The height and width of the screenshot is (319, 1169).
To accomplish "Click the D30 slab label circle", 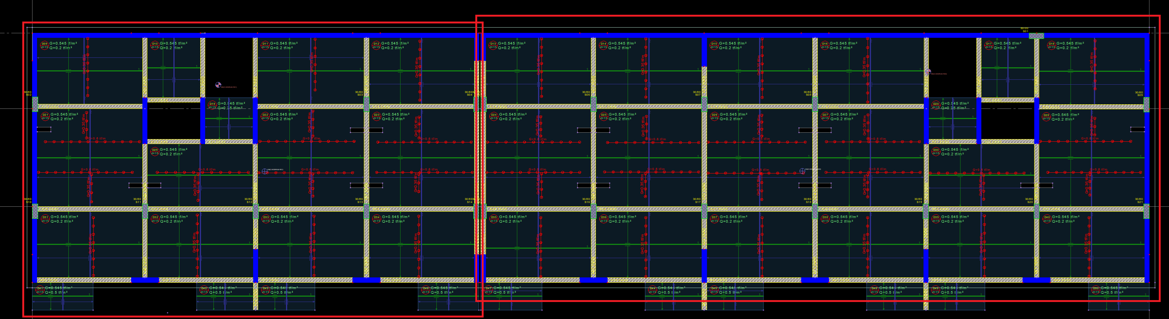I will coord(936,150).
